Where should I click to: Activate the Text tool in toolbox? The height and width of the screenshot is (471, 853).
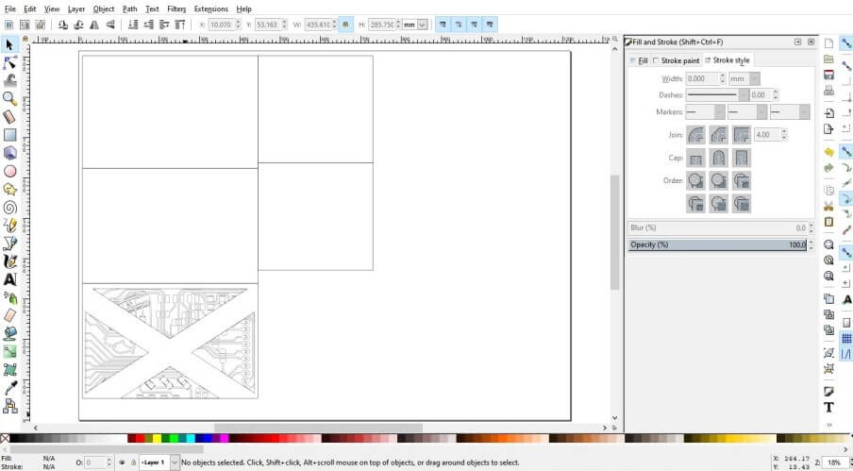10,279
